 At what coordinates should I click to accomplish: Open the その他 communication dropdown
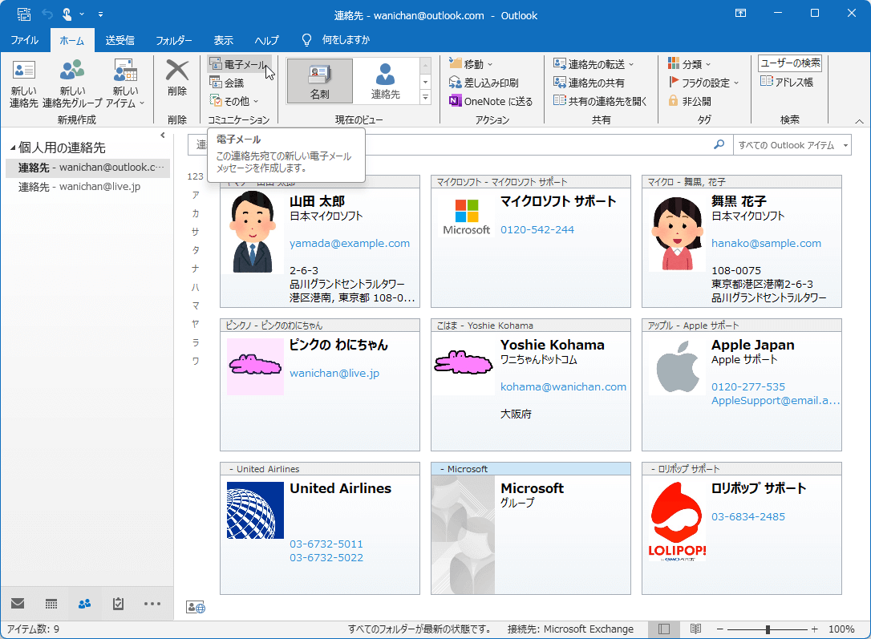(234, 101)
